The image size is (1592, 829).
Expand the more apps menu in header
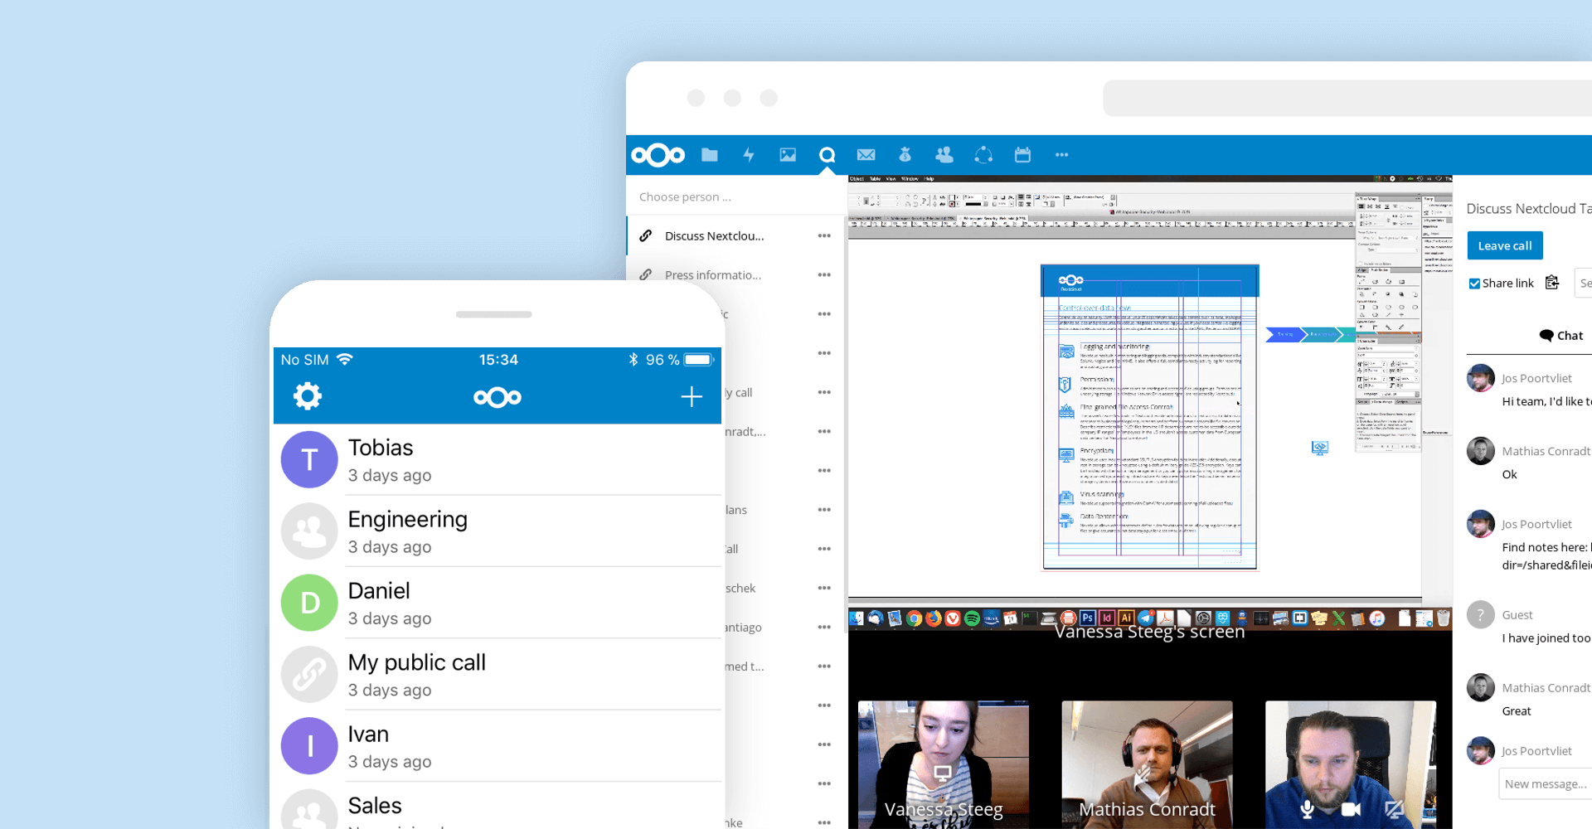(1062, 155)
